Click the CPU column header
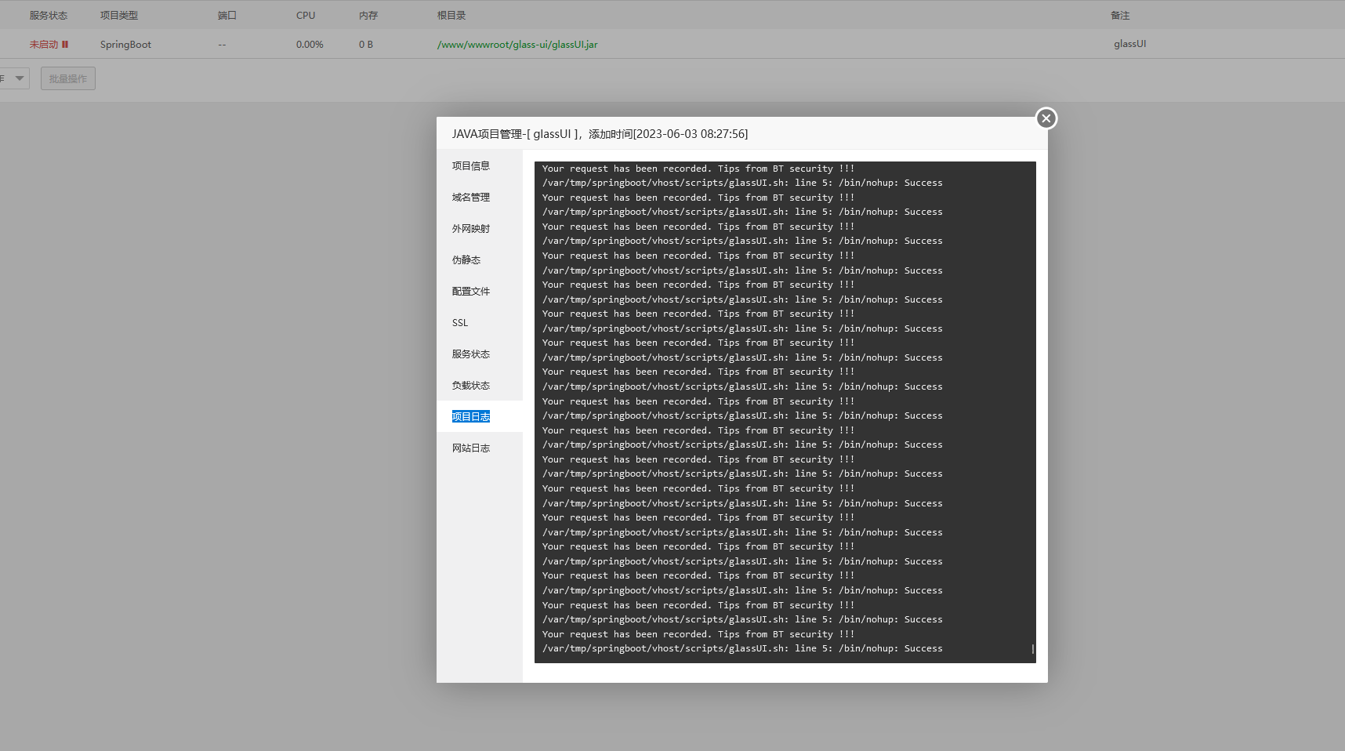This screenshot has height=751, width=1345. tap(306, 16)
